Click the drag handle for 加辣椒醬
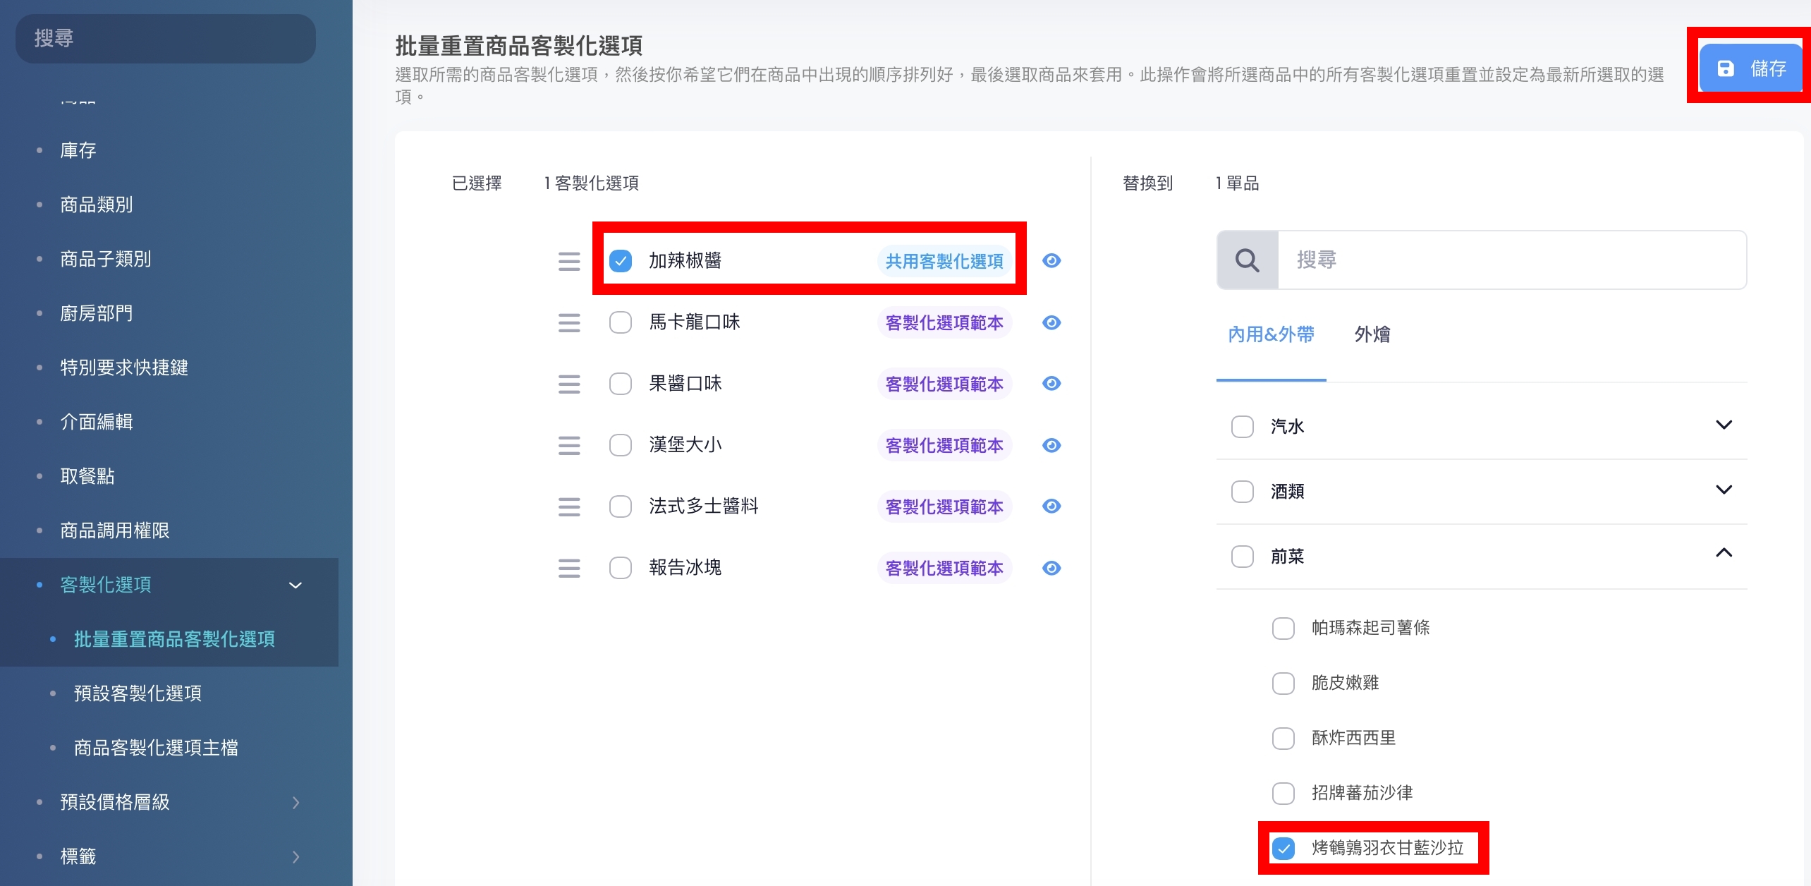The height and width of the screenshot is (886, 1811). (x=569, y=261)
